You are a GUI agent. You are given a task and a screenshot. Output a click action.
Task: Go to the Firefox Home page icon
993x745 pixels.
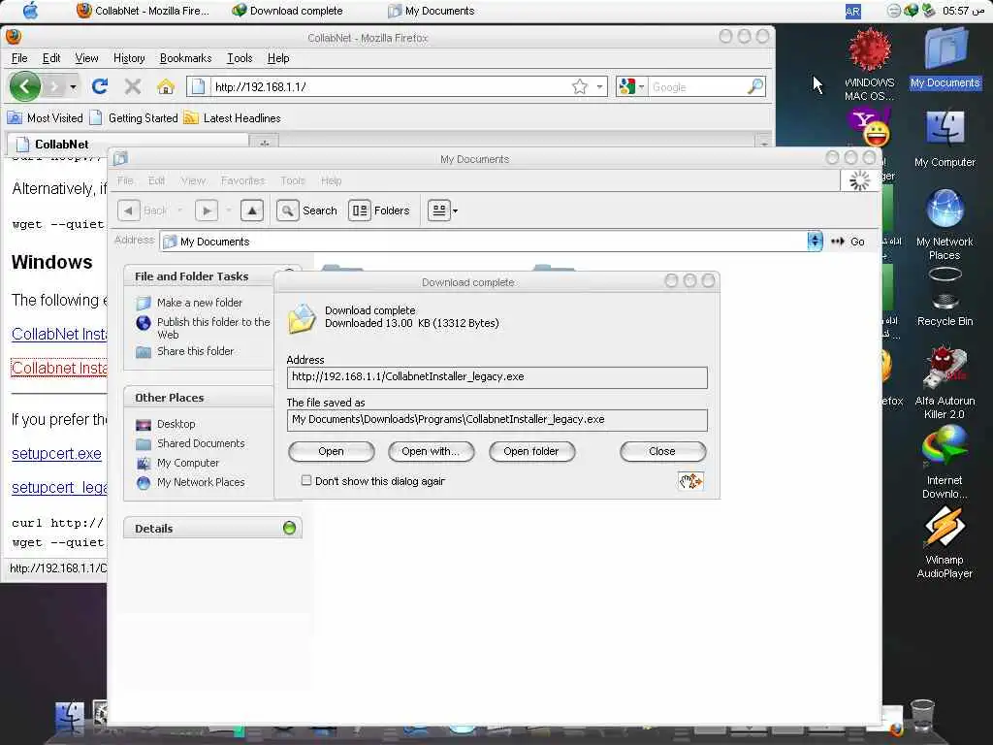pos(166,86)
